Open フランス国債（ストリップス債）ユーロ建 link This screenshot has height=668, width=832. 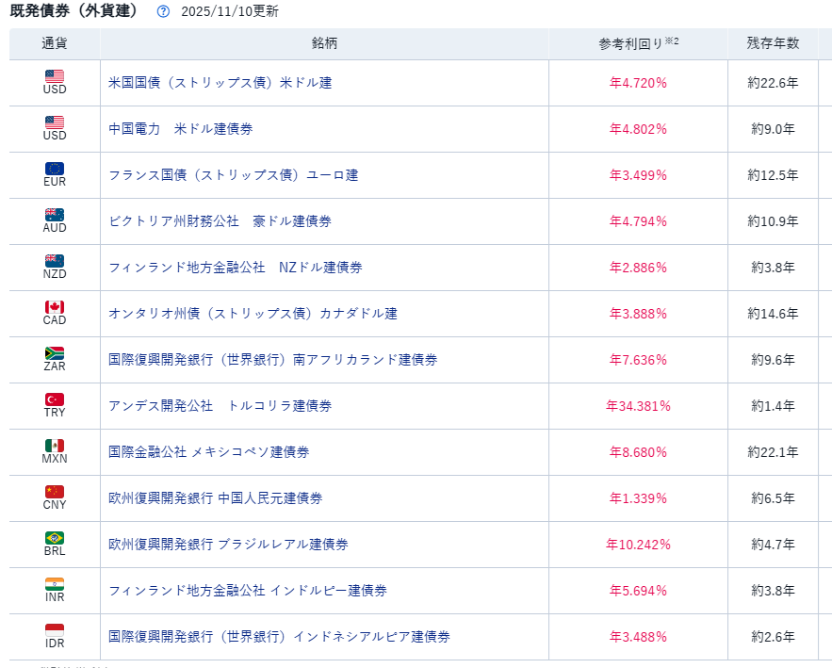233,175
